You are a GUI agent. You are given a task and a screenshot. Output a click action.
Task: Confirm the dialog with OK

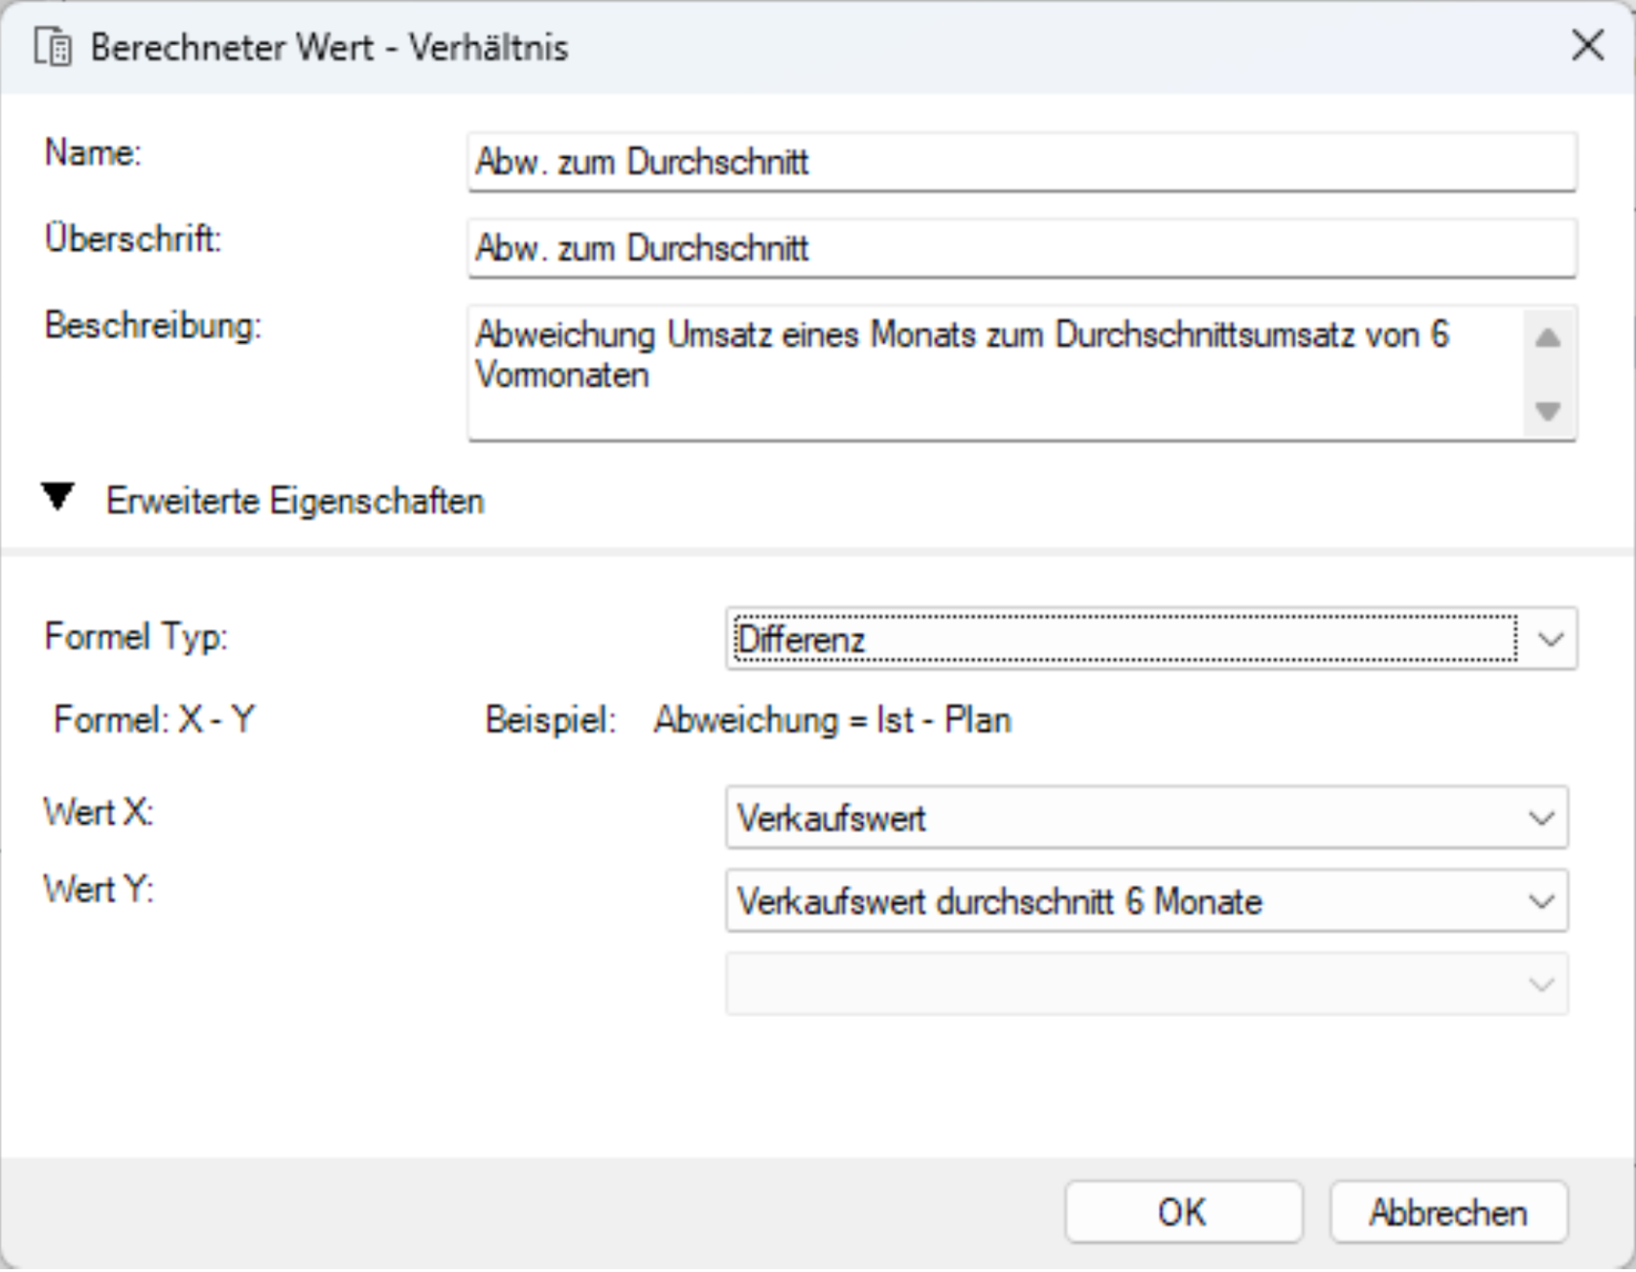(x=1183, y=1213)
